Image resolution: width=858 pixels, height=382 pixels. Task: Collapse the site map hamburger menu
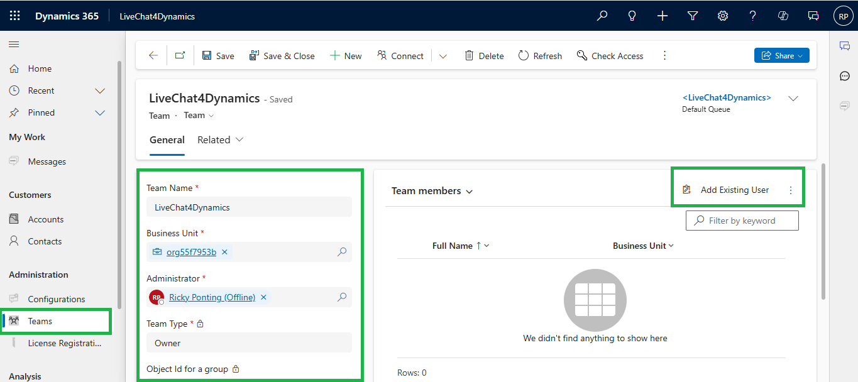click(x=14, y=44)
